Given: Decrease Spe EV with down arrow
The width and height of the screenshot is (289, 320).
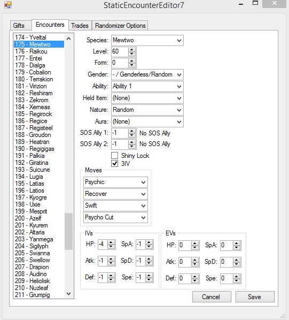Looking at the screenshot, I should [x=237, y=280].
